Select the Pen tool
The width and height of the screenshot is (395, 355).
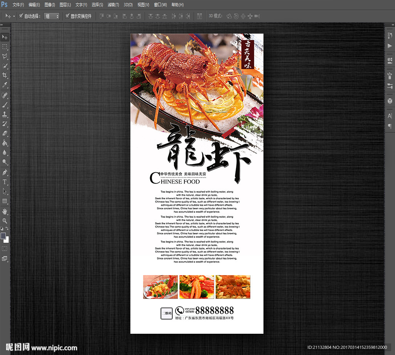(5, 173)
